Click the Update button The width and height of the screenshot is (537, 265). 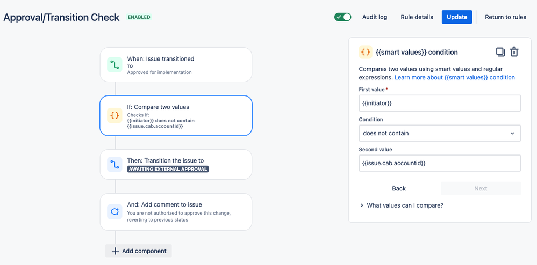click(457, 17)
